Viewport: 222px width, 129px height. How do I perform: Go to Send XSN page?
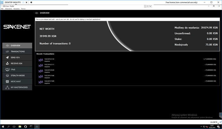17,58
